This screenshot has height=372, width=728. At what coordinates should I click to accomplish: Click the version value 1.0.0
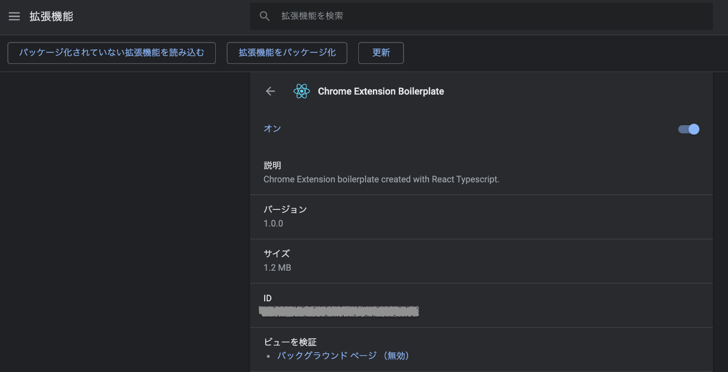click(x=274, y=223)
